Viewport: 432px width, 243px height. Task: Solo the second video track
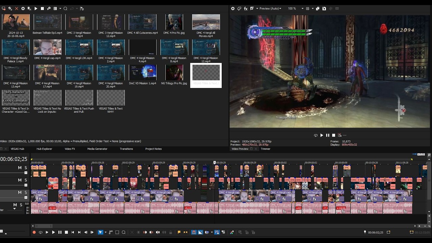26,180
